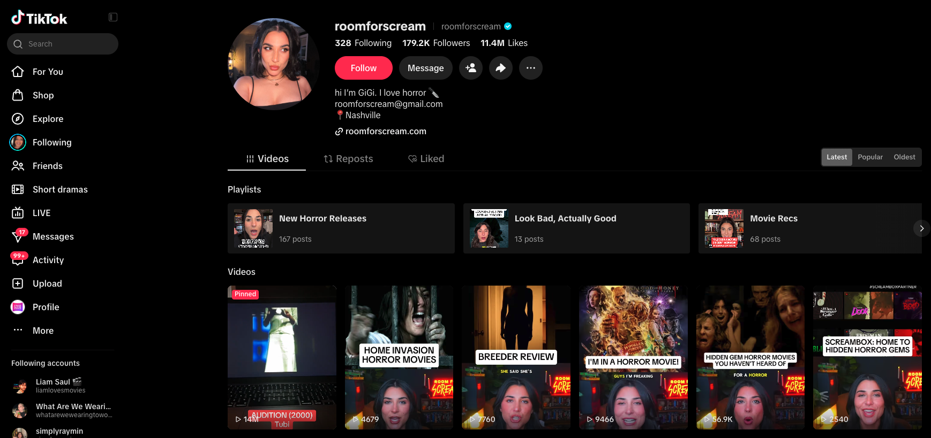This screenshot has height=438, width=931.
Task: Play the Hidden Gem Horror Movies video
Action: coord(750,357)
